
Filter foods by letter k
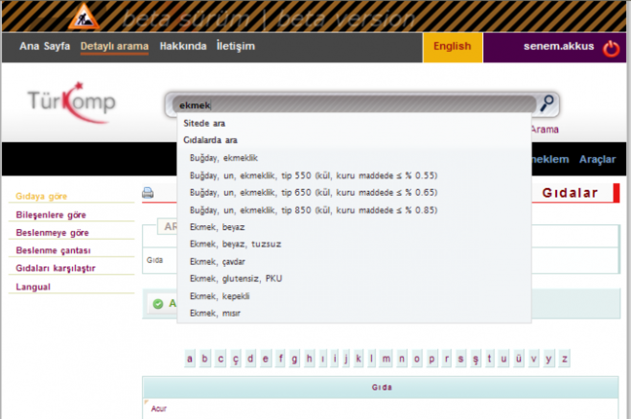pos(358,359)
